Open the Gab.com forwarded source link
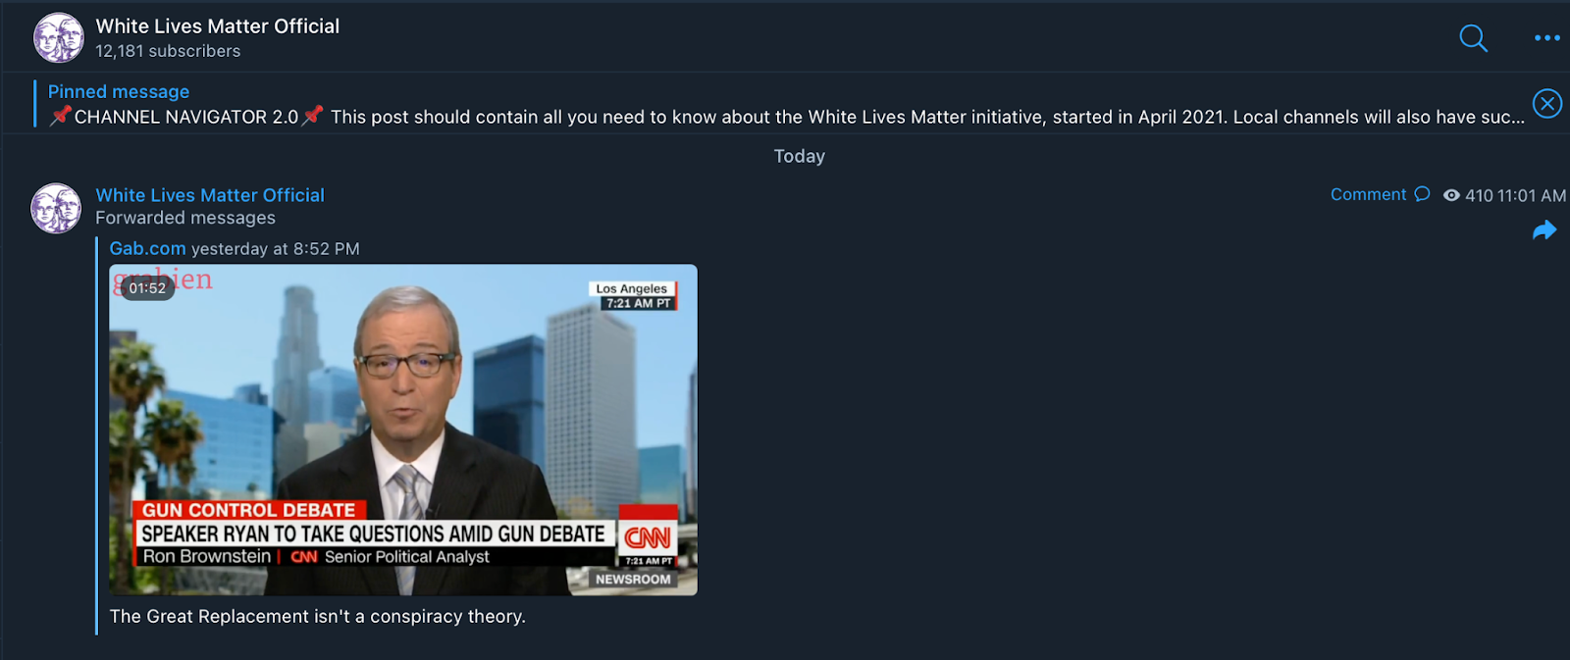Screen dimensions: 1570x660 coord(147,248)
